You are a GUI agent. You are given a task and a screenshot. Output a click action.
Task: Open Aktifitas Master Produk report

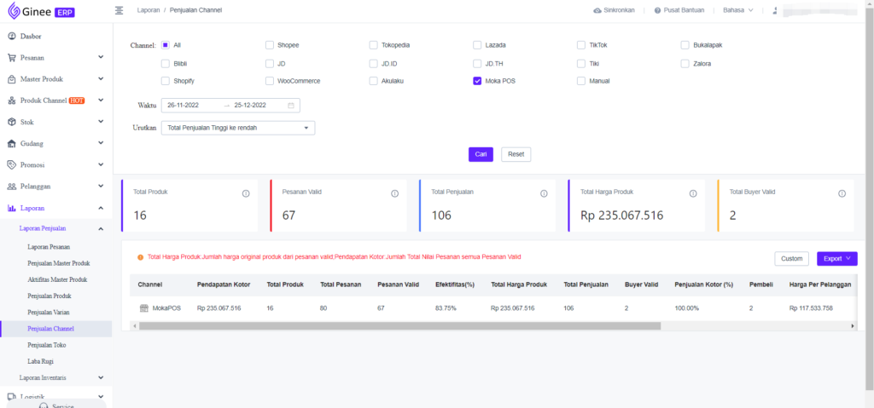(x=57, y=279)
